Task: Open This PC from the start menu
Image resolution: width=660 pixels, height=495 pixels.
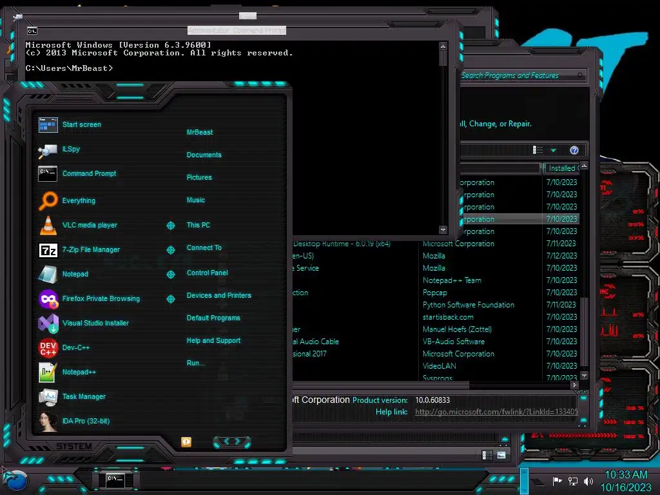Action: tap(199, 225)
